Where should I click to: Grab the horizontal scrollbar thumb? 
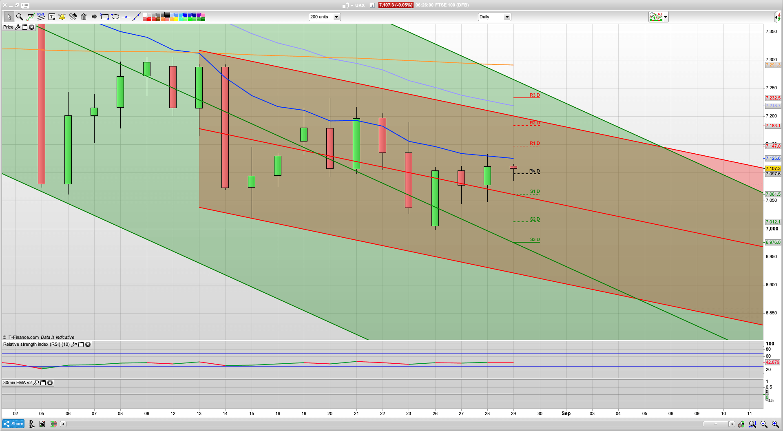tap(716, 424)
